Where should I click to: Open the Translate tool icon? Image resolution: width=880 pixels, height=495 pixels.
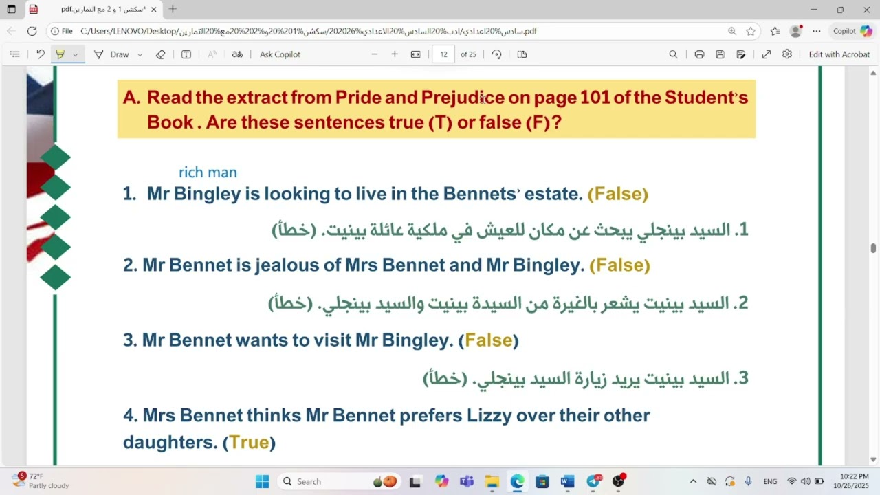click(237, 54)
